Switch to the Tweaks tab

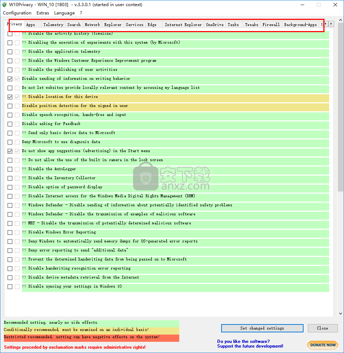coord(252,25)
